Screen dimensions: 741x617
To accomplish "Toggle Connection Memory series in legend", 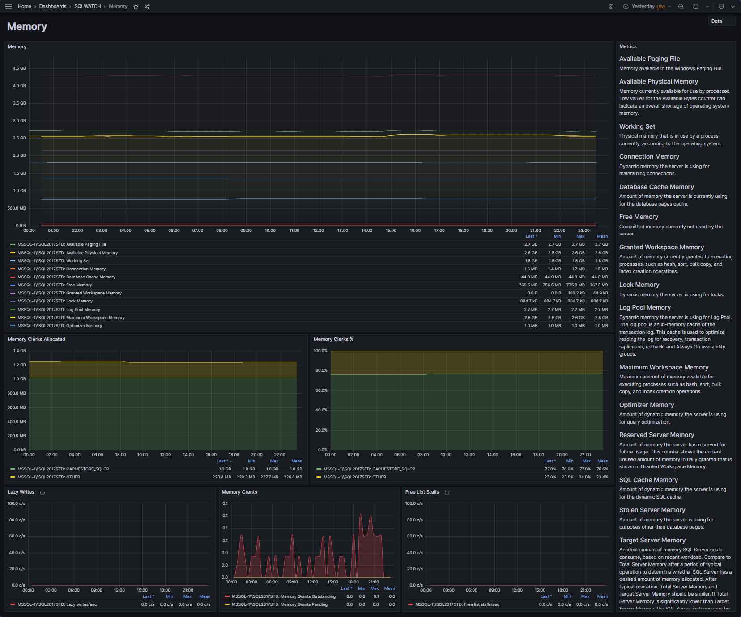I will (x=61, y=269).
